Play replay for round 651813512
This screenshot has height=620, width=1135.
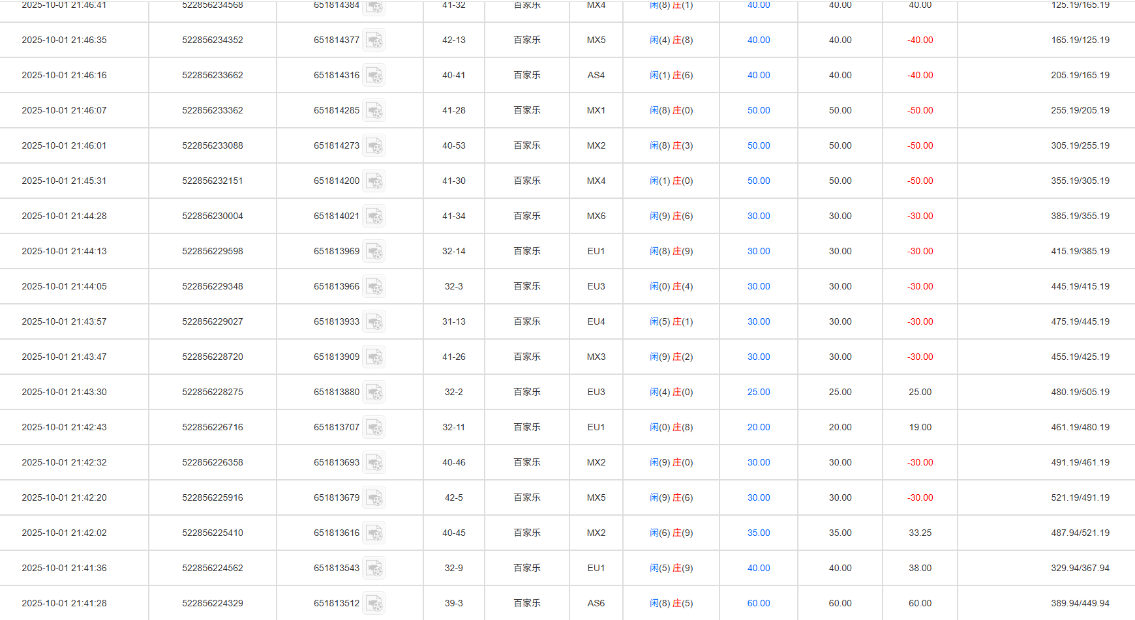click(x=374, y=604)
